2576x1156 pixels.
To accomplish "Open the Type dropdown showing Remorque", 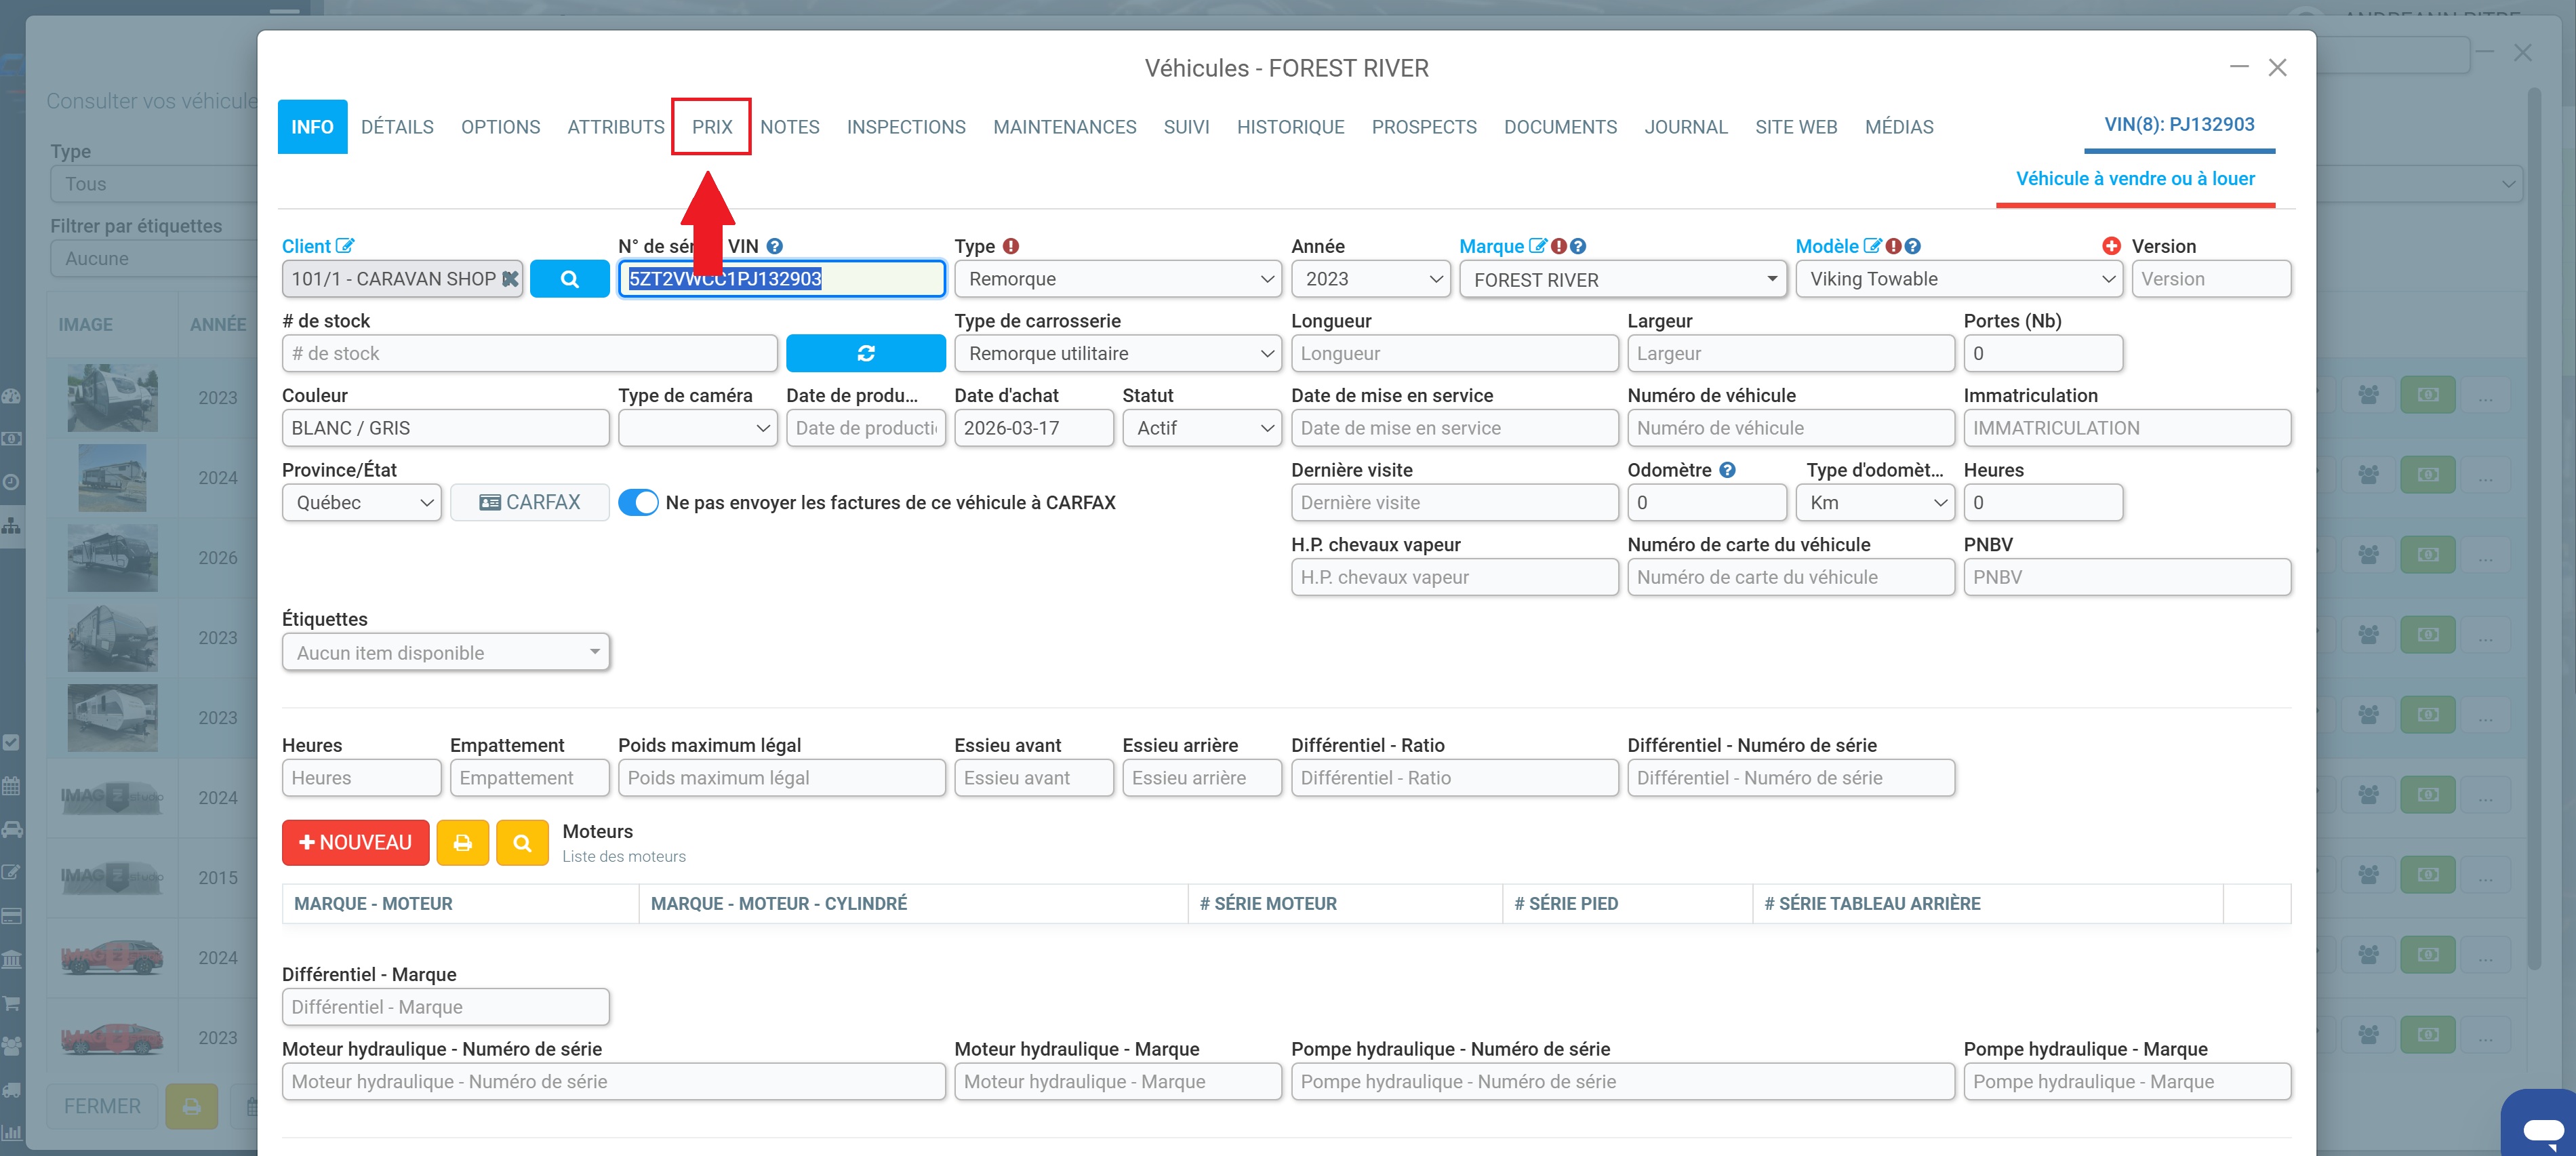I will [1118, 279].
